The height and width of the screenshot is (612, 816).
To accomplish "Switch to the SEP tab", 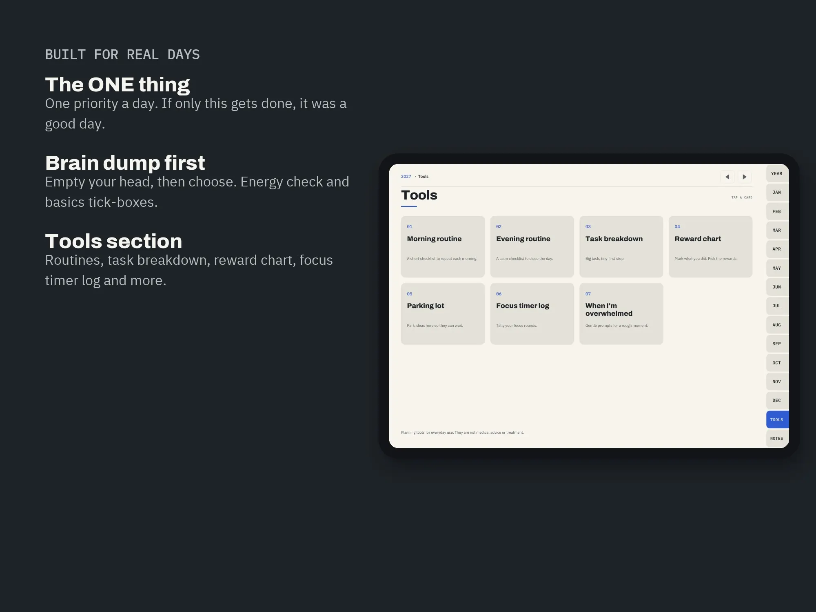I will [777, 344].
